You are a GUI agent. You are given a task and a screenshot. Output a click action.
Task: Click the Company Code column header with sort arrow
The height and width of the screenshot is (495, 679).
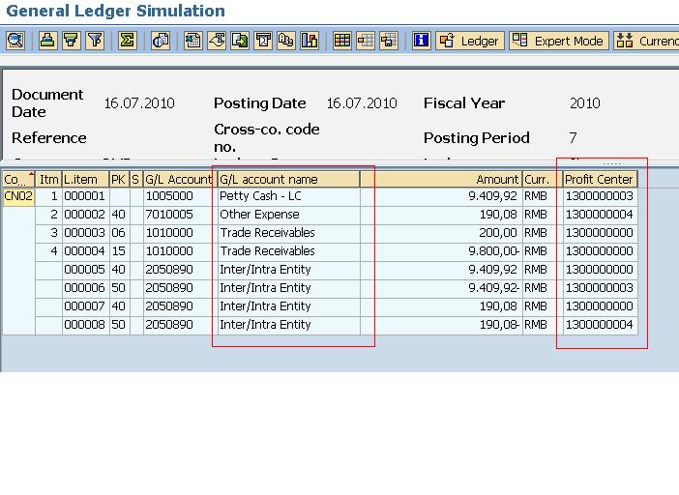[17, 179]
